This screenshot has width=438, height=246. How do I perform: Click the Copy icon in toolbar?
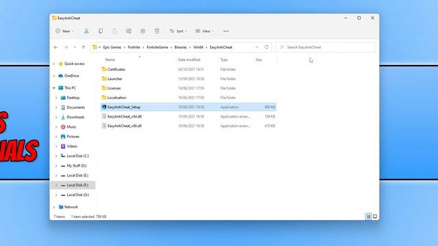tap(101, 31)
